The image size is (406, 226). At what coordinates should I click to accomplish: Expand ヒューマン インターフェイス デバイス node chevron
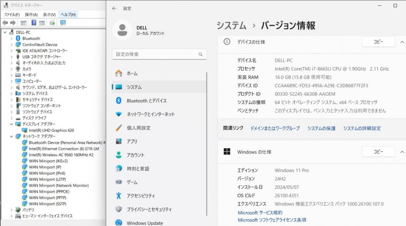11,216
